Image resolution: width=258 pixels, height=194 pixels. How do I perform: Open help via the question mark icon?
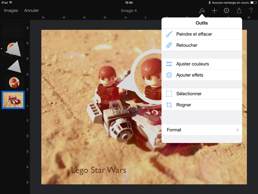tap(251, 11)
